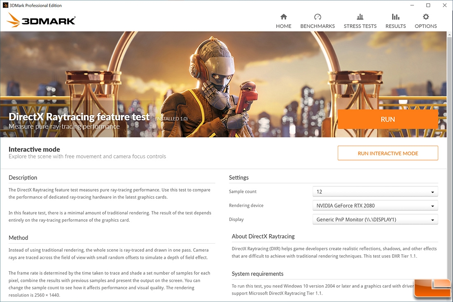The width and height of the screenshot is (453, 302).
Task: Click the (INSTALLED 1.0) version label
Action: [x=171, y=118]
